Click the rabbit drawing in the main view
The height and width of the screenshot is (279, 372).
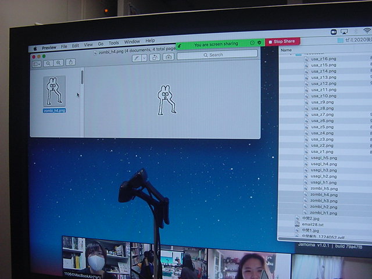coord(167,100)
